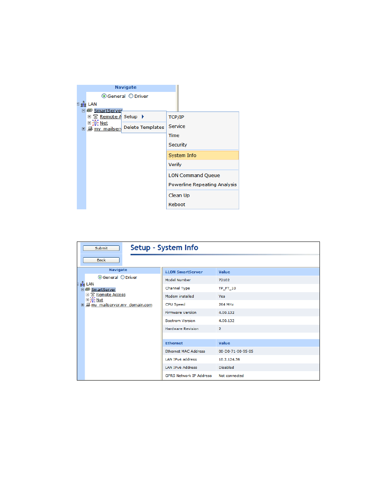The height and width of the screenshot is (485, 374).
Task: Expand the Remote Access node on the System Info page
Action: coord(87,295)
